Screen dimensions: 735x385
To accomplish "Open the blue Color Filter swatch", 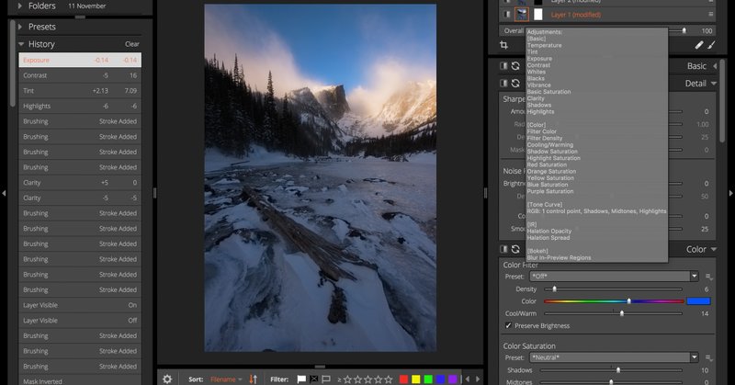I will tap(698, 301).
